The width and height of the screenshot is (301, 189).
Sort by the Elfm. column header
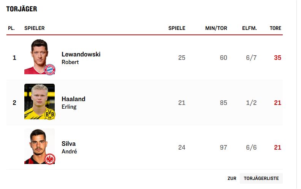click(249, 28)
